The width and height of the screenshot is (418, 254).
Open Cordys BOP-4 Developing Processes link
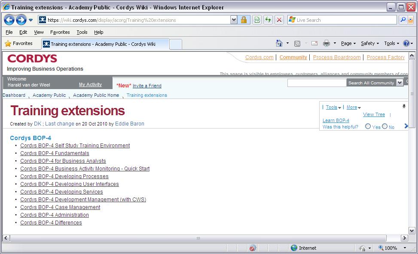coord(64,176)
